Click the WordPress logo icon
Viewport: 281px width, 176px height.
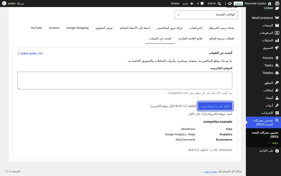pos(277,4)
